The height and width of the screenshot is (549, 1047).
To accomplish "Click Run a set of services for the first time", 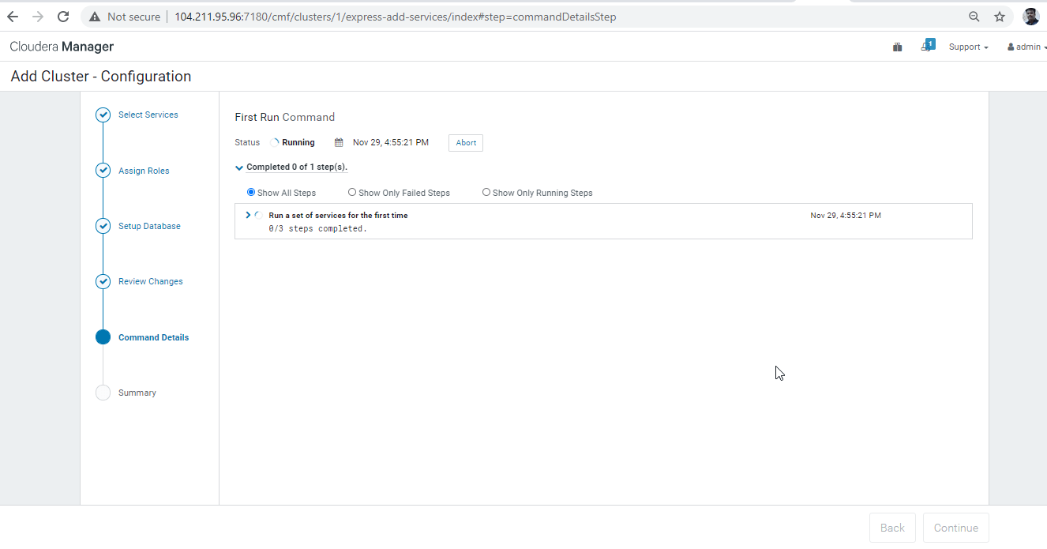I will tap(338, 215).
